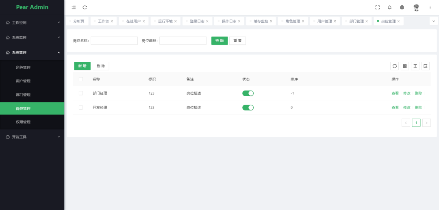Check the select-all header checkbox
Image resolution: width=439 pixels, height=210 pixels.
81,79
